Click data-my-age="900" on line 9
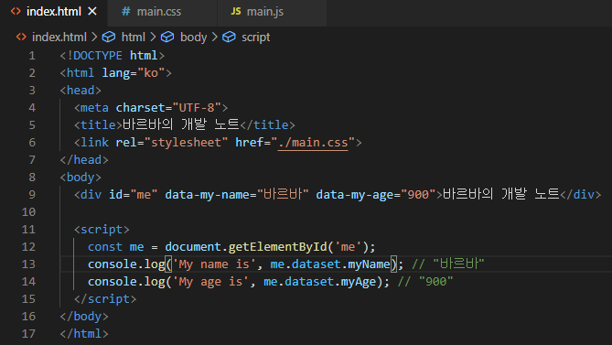612x345 pixels. 375,195
